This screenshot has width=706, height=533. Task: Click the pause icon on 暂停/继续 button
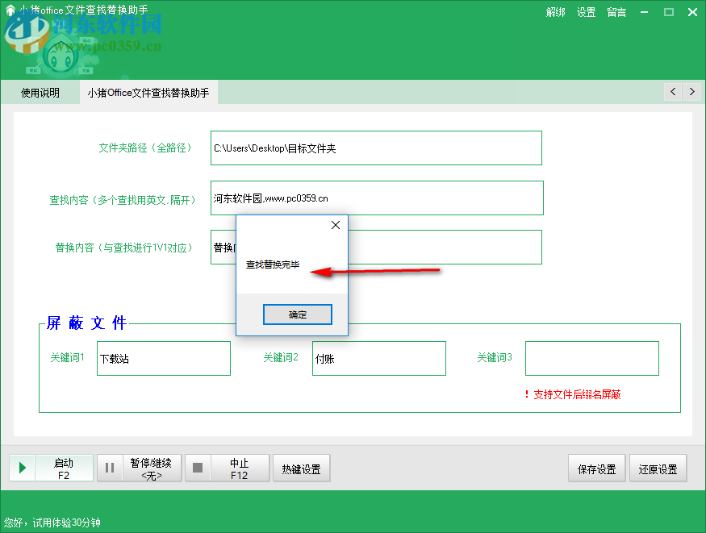[x=110, y=468]
